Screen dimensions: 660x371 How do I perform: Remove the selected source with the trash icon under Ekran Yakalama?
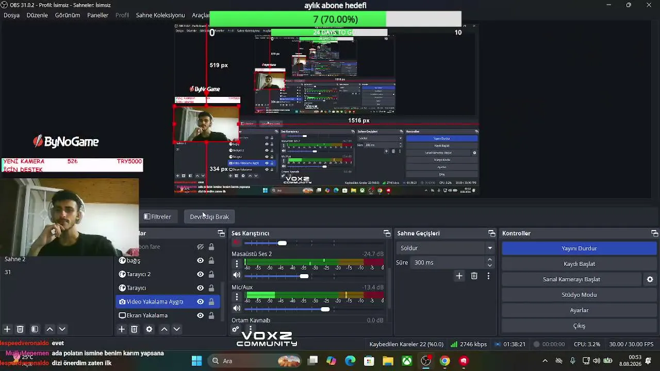[134, 329]
